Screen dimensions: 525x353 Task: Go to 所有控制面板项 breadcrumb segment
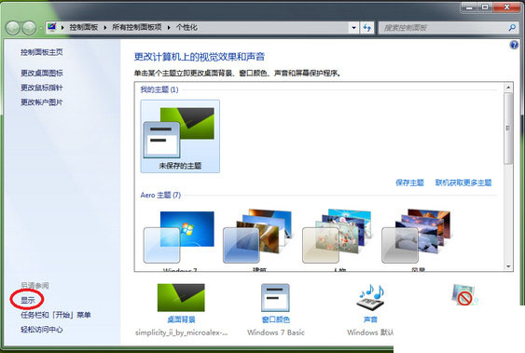click(x=137, y=27)
